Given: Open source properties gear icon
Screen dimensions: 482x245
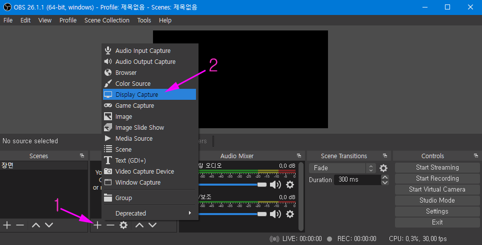Looking at the screenshot, I should 123,225.
